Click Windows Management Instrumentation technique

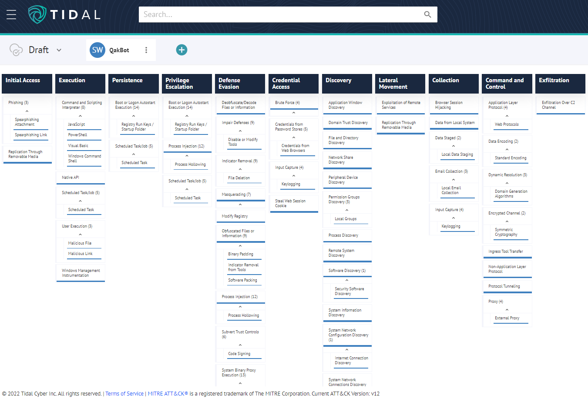click(x=81, y=273)
